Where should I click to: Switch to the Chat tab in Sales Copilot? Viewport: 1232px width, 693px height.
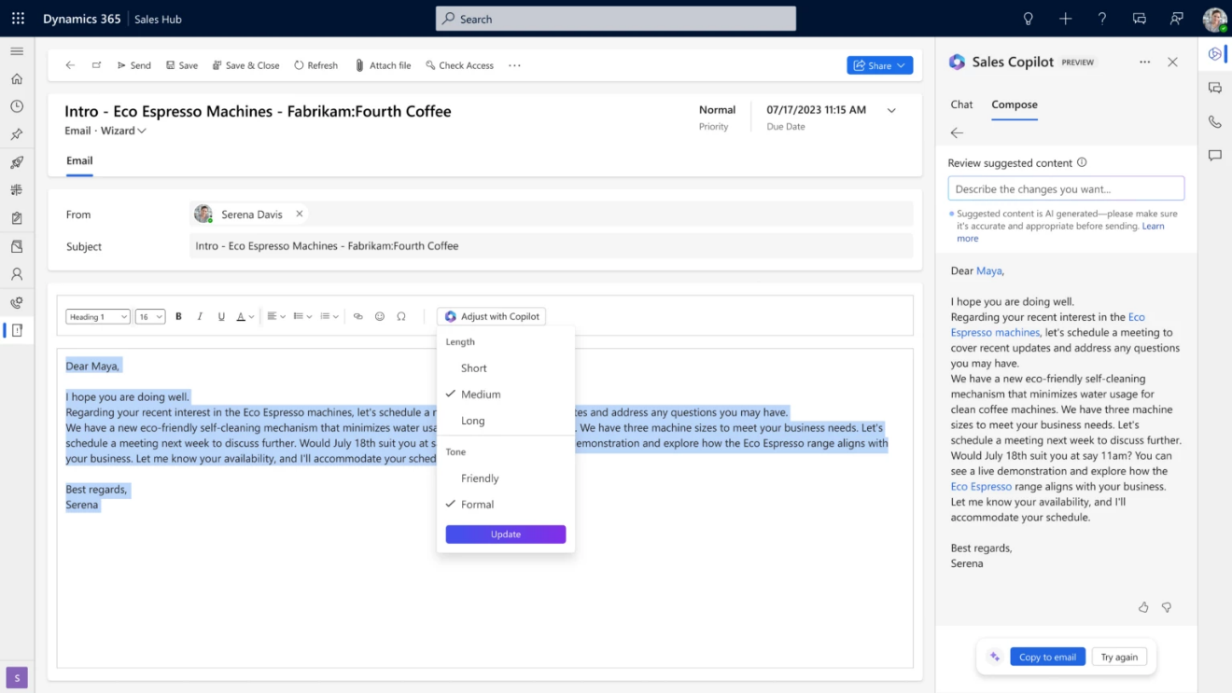[961, 104]
